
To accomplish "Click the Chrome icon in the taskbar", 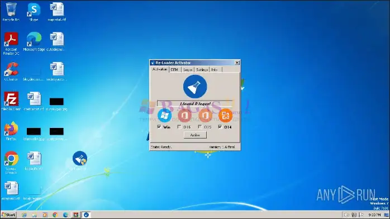I will click(x=55, y=215).
